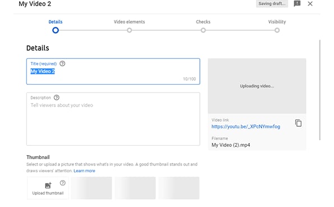The width and height of the screenshot is (334, 207).
Task: Click the send feedback icon
Action: click(x=297, y=3)
